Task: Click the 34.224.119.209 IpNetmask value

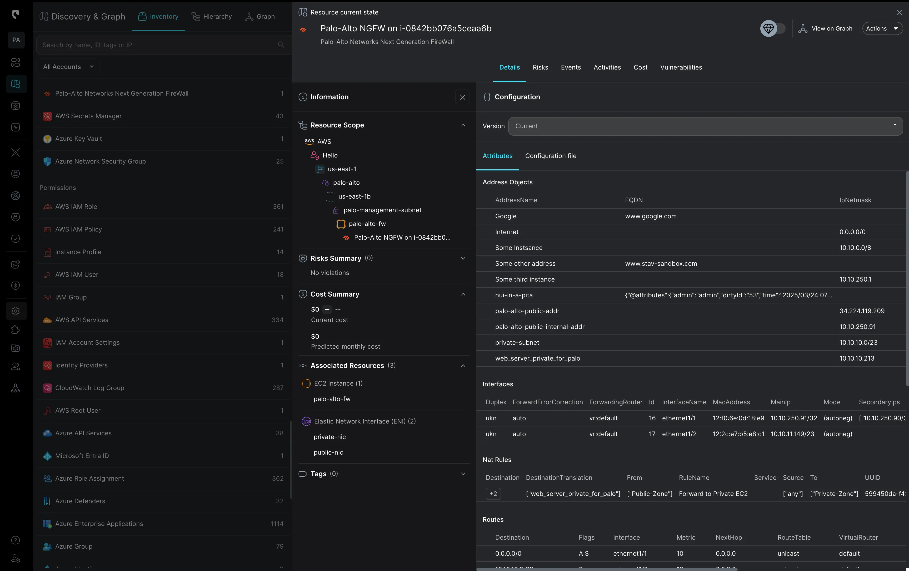Action: pos(862,311)
